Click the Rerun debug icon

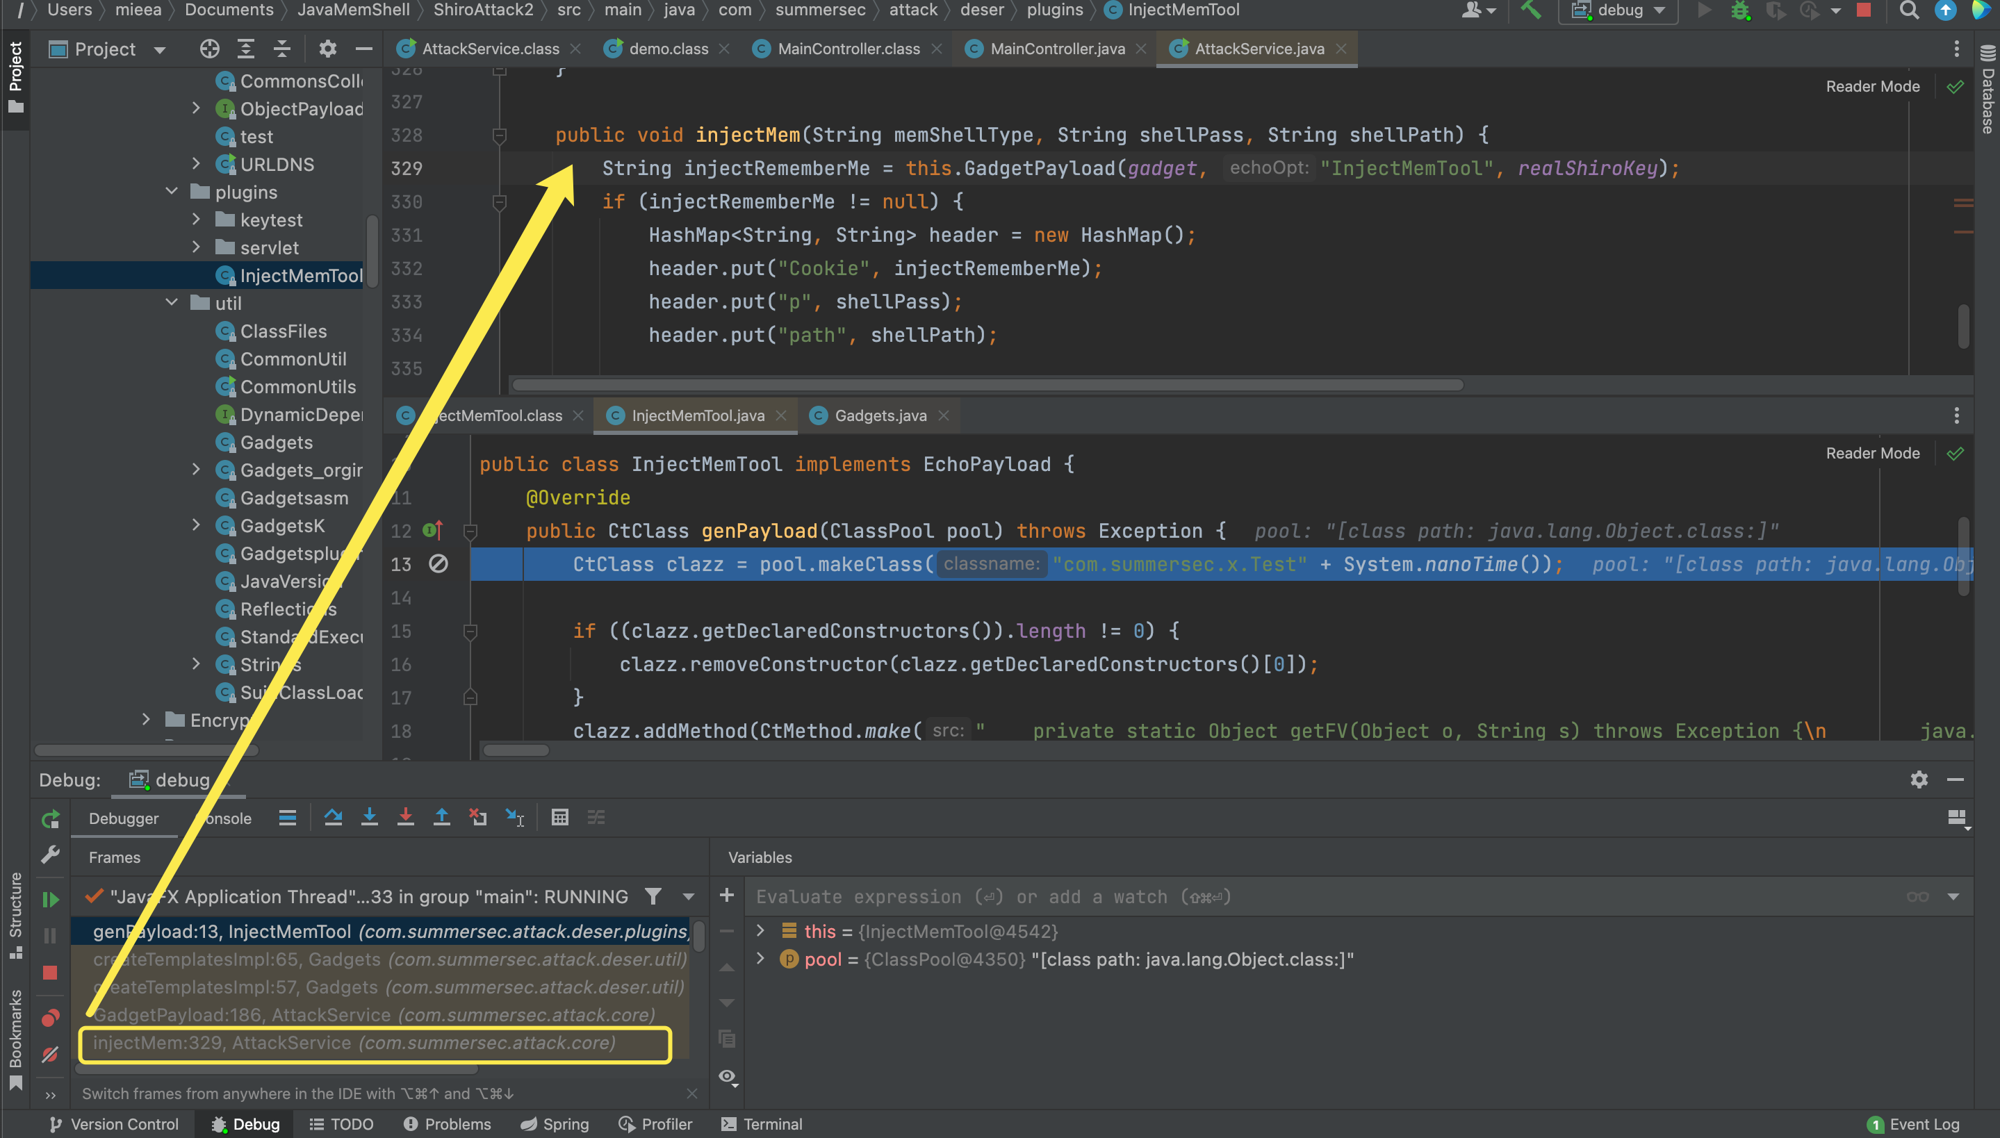click(50, 819)
